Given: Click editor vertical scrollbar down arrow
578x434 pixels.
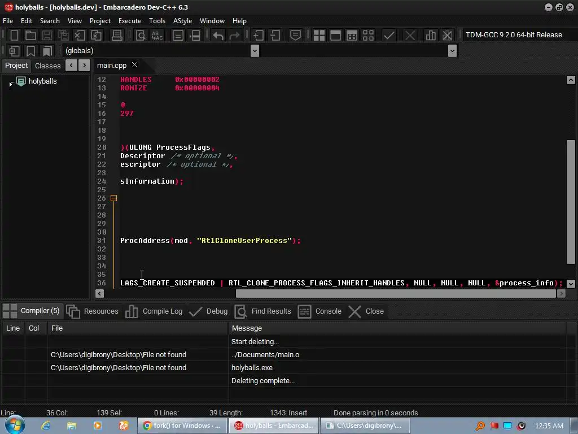Looking at the screenshot, I should point(571,284).
